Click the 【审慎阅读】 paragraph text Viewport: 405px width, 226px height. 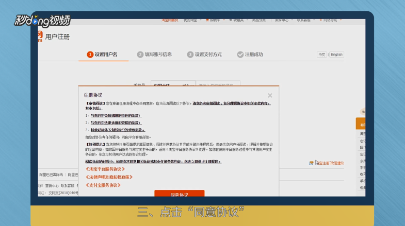(x=178, y=106)
